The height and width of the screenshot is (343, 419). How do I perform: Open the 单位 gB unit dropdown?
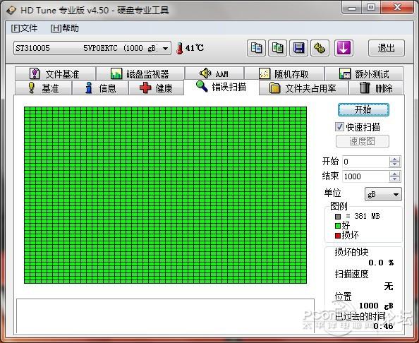[x=383, y=194]
